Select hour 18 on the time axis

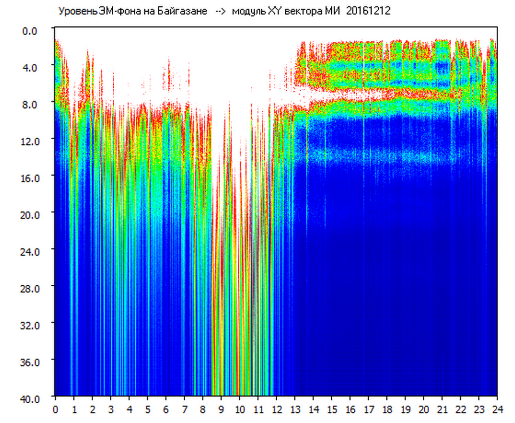point(387,409)
